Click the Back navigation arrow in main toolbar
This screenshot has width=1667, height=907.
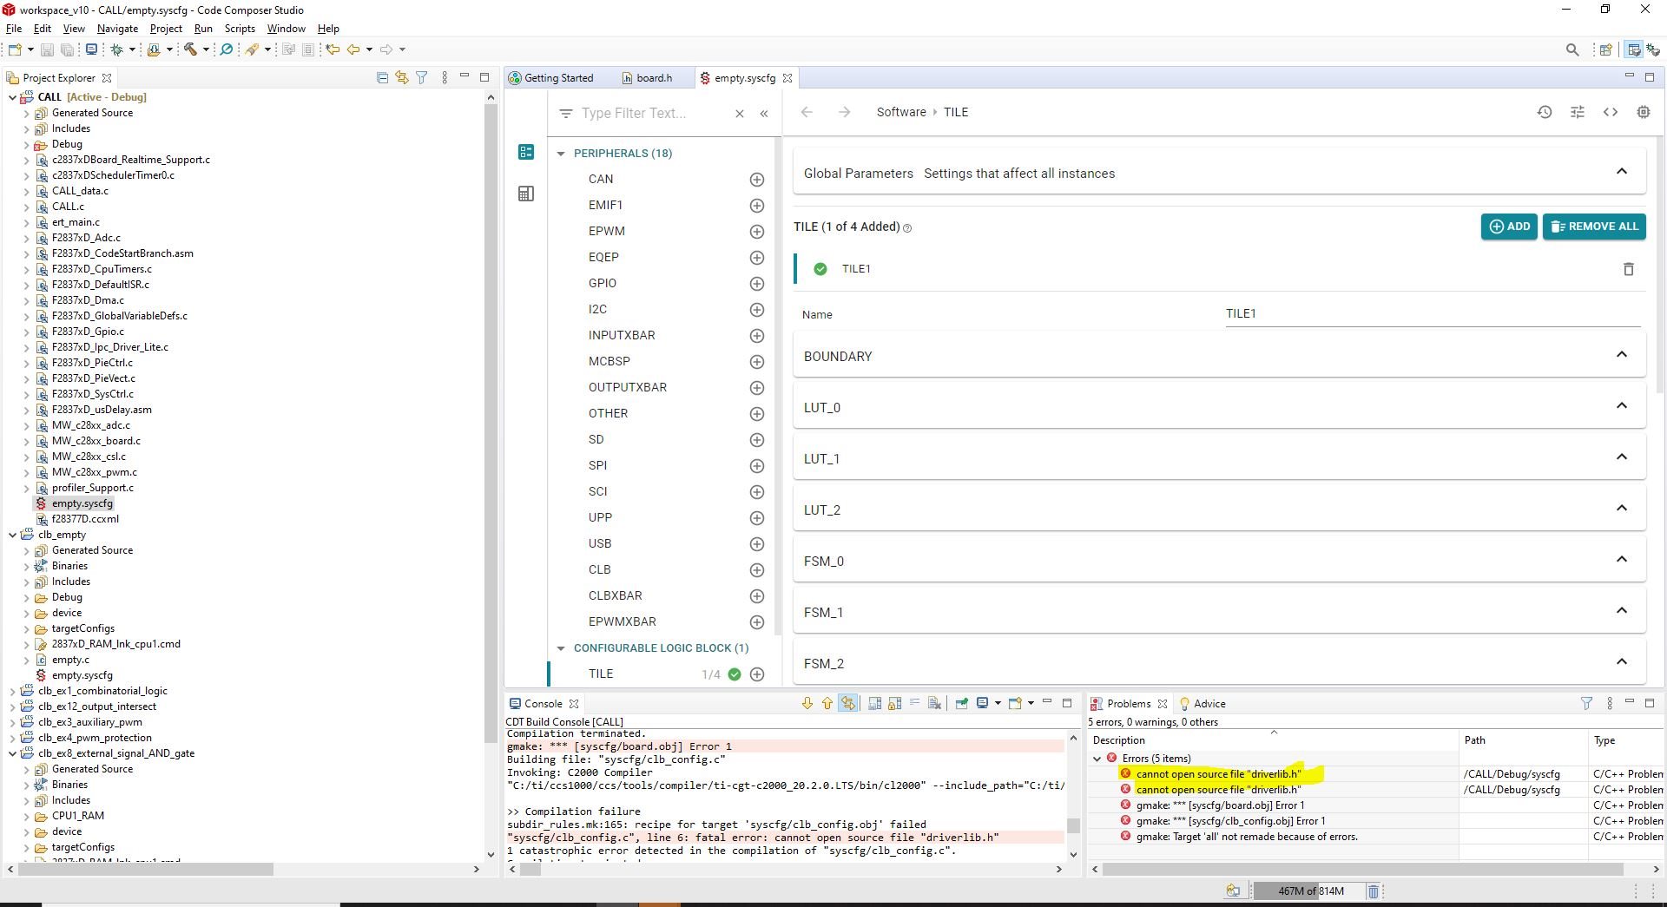tap(353, 49)
